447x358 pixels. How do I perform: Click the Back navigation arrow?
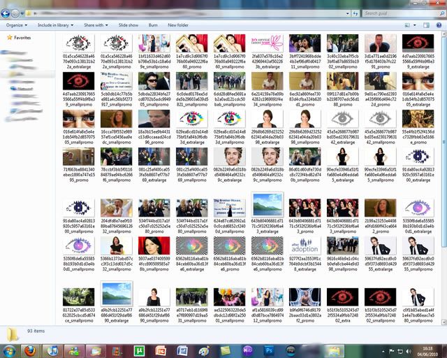point(8,12)
